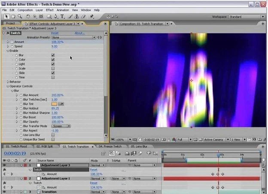Uncheck the Color enable checkbox
Viewport: 268px width, 194px height.
(53, 60)
